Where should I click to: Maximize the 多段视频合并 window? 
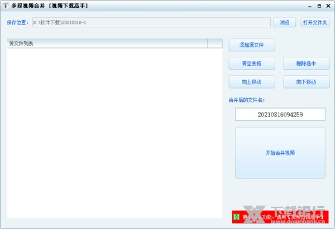tap(319, 6)
